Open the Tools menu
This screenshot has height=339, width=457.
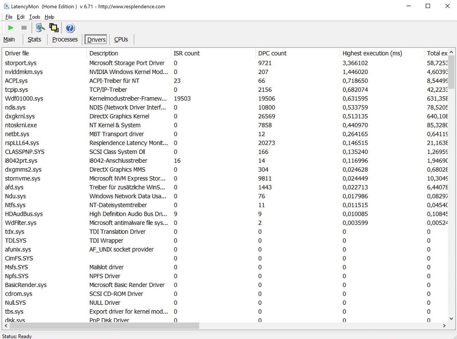pyautogui.click(x=35, y=17)
